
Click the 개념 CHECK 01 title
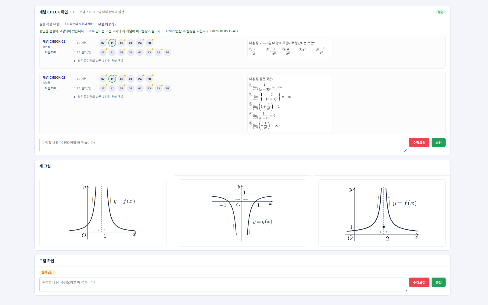[54, 41]
